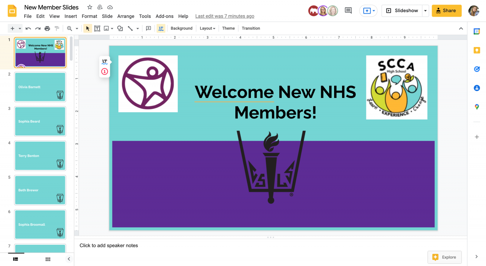486x266 pixels.
Task: Open the Tools menu
Action: click(145, 16)
